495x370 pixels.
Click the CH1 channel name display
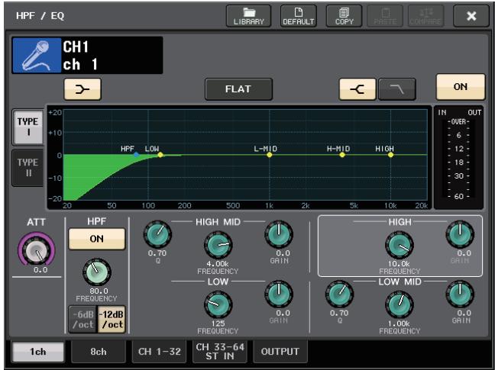[x=112, y=55]
